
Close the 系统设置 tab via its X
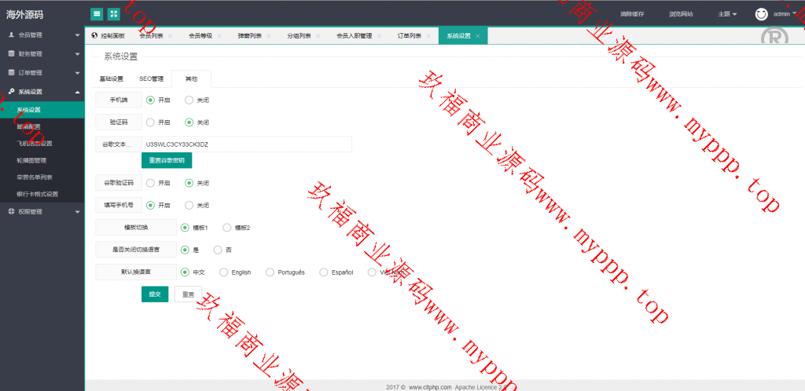(477, 36)
